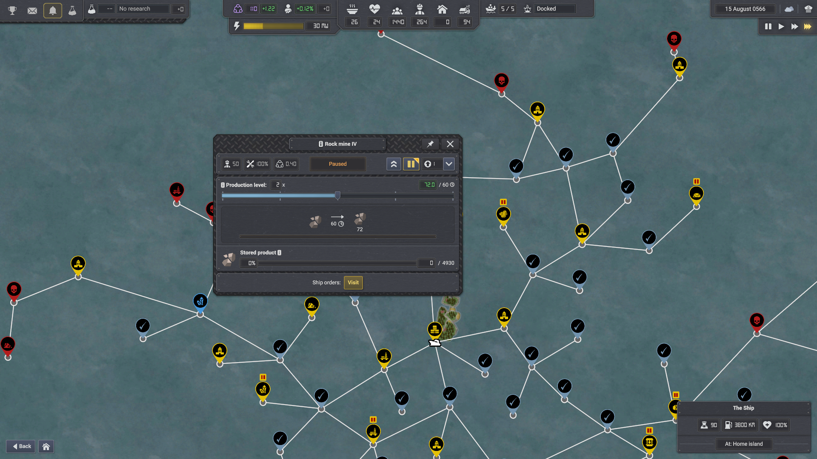Viewport: 817px width, 459px height.
Task: Toggle the pause button in mine panel
Action: pos(411,164)
